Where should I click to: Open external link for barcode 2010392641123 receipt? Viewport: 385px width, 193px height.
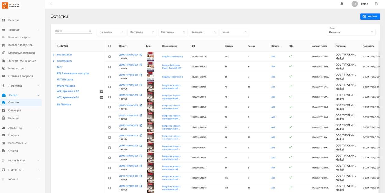point(140,85)
